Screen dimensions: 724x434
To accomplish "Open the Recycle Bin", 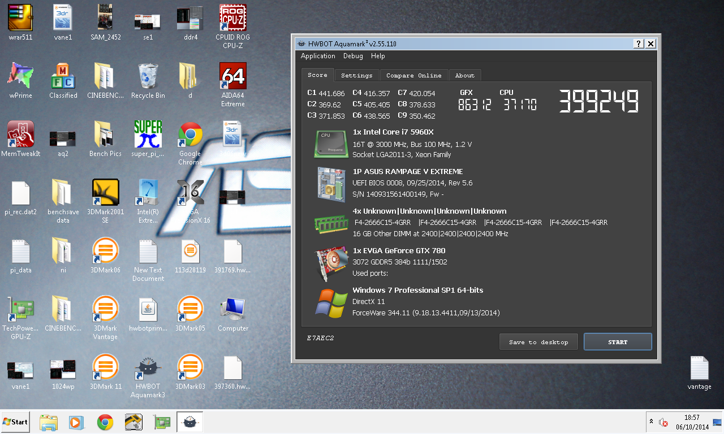I will pos(148,76).
